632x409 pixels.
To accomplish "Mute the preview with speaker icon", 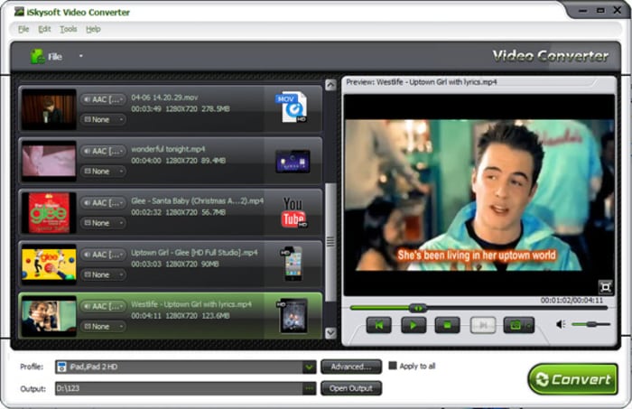I will click(561, 324).
